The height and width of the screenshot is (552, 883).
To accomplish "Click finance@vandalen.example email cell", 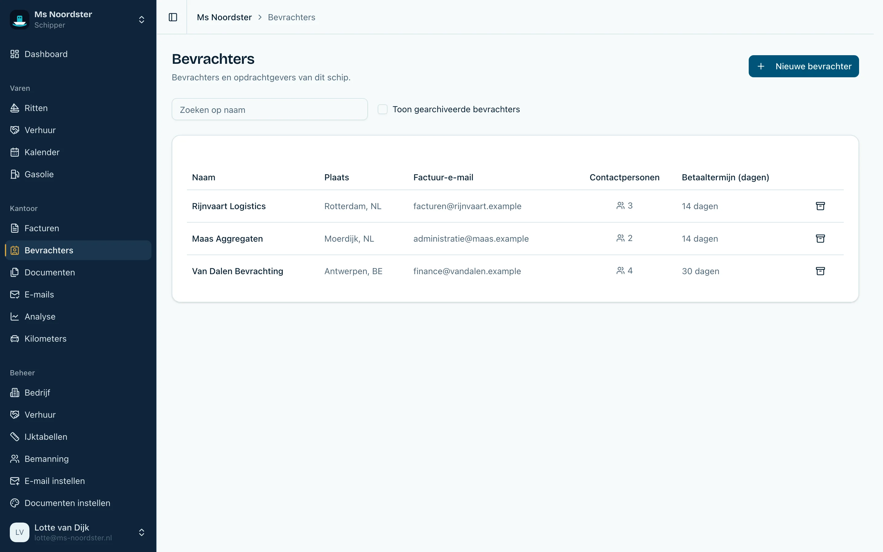I will [x=467, y=271].
